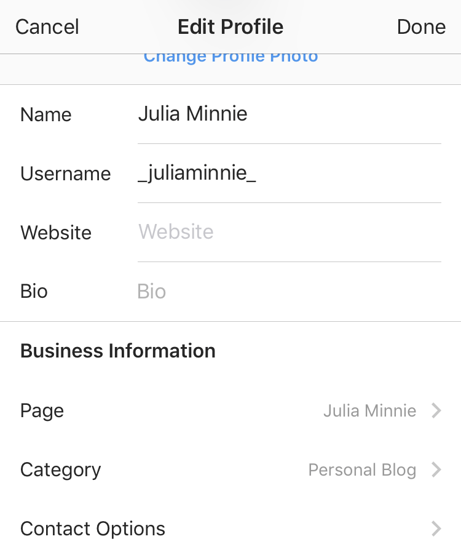Screen dimensions: 461x555
Task: Tap the chevron next to Contact Options
Action: point(436,529)
